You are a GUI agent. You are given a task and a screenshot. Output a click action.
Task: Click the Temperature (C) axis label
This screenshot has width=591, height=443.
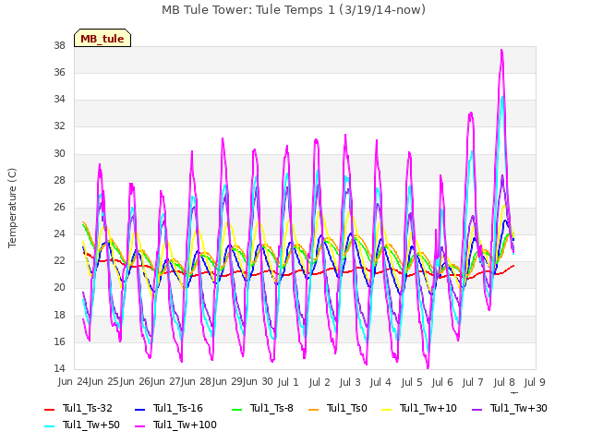point(12,208)
